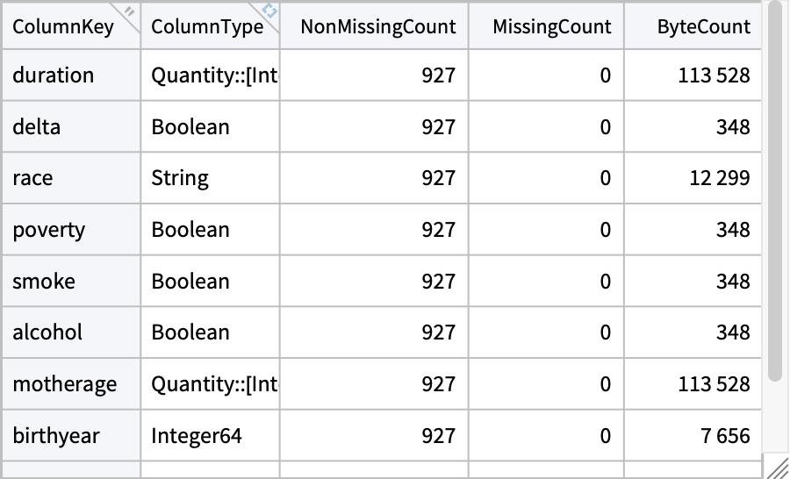
Task: Click the String type cell for race
Action: (x=180, y=179)
